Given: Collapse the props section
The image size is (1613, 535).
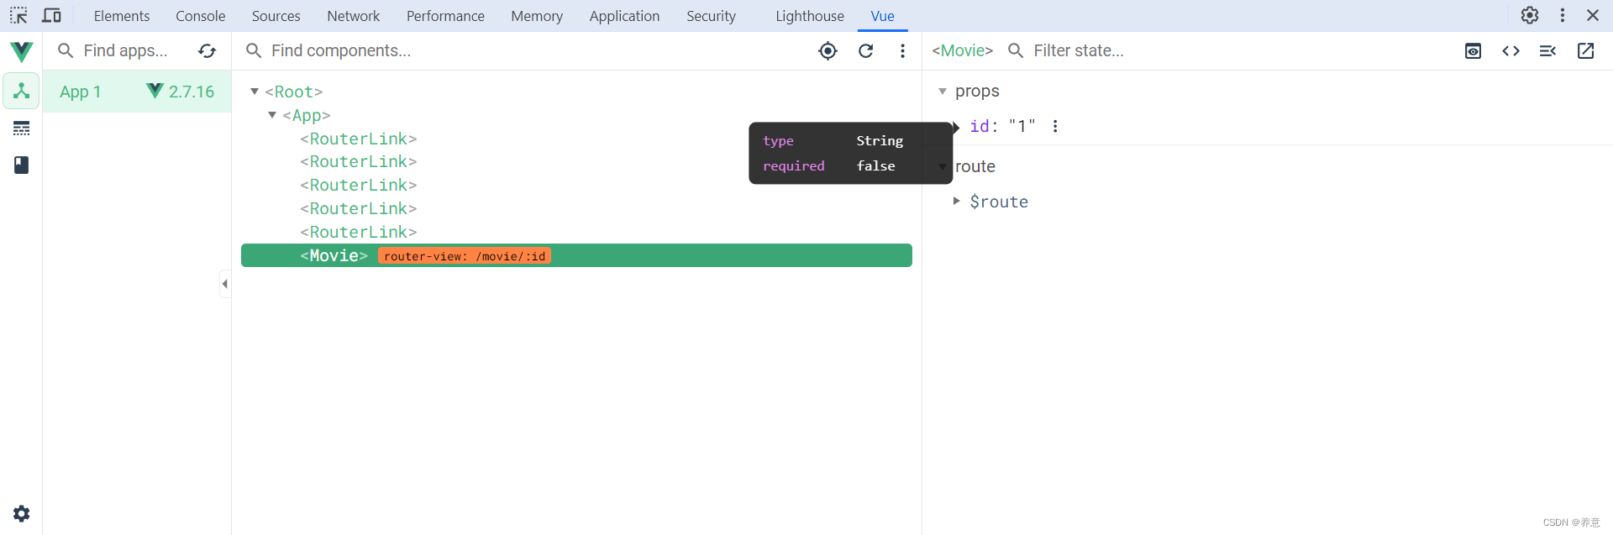Looking at the screenshot, I should click(x=943, y=92).
